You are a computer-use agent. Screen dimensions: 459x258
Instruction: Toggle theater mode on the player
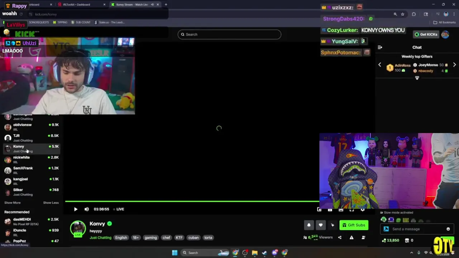coord(341,210)
